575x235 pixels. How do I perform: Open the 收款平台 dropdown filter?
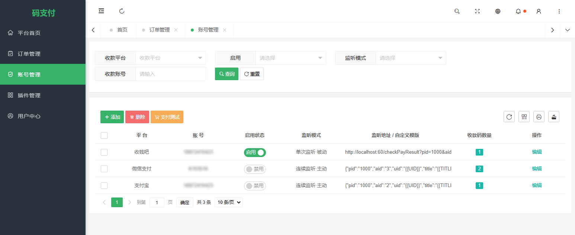[x=170, y=58]
